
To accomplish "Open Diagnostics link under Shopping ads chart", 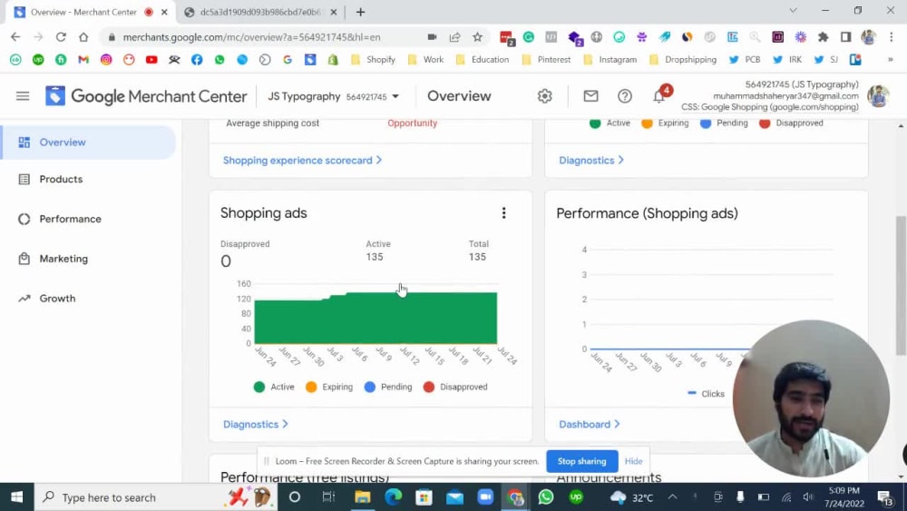I will pyautogui.click(x=256, y=424).
